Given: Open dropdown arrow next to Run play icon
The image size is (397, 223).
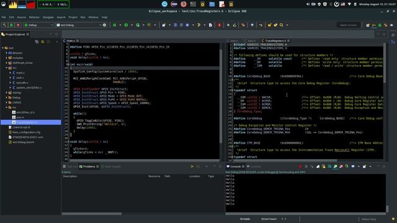Looking at the screenshot, I should click(x=132, y=25).
